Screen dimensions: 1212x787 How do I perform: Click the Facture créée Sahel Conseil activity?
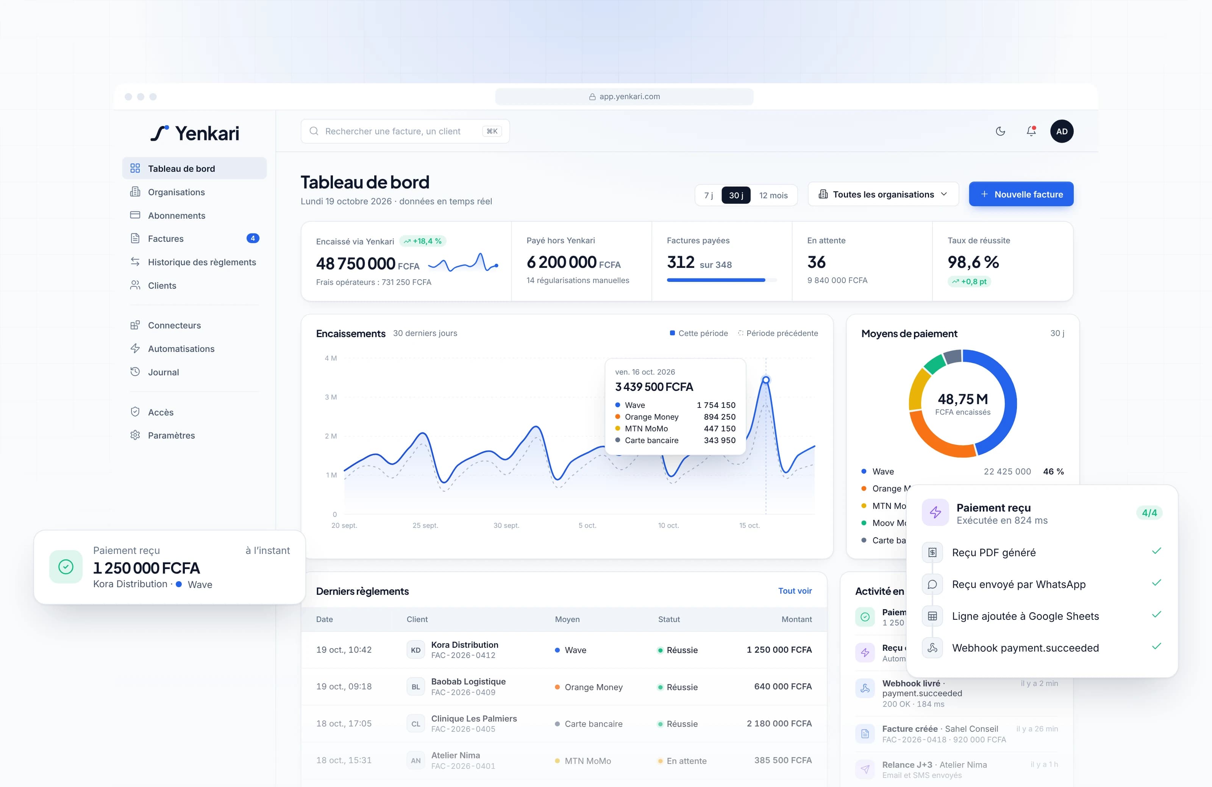(957, 734)
